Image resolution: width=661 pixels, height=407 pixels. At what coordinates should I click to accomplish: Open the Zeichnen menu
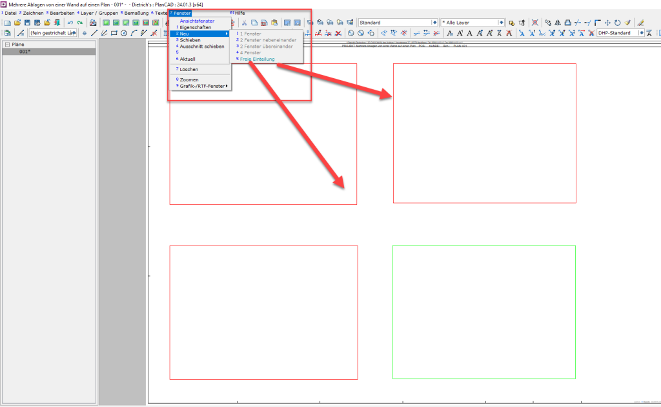click(32, 13)
